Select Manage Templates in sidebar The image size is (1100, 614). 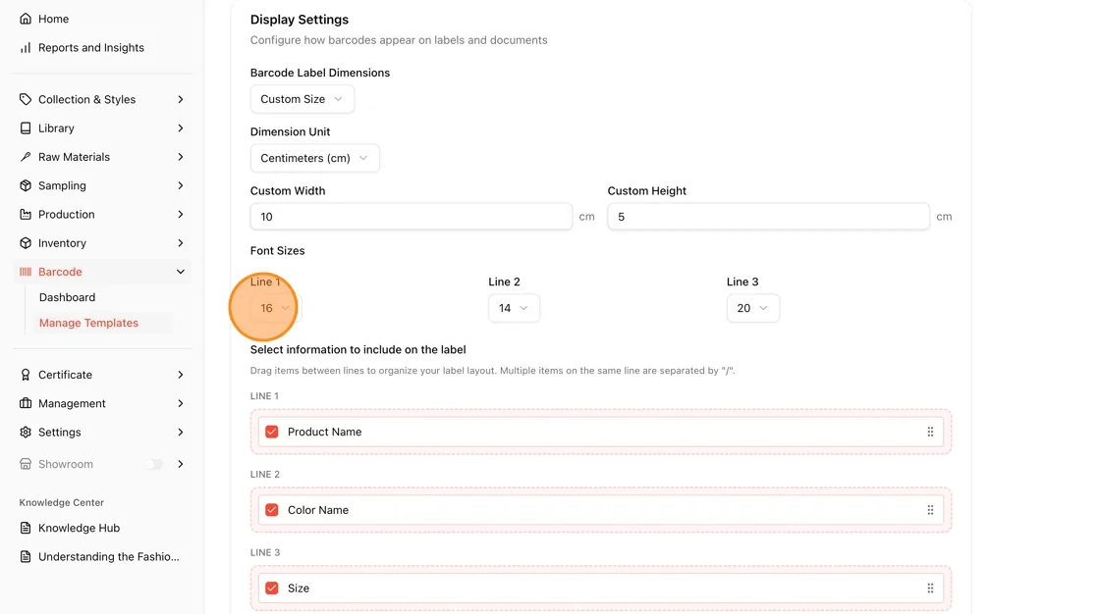tap(88, 323)
